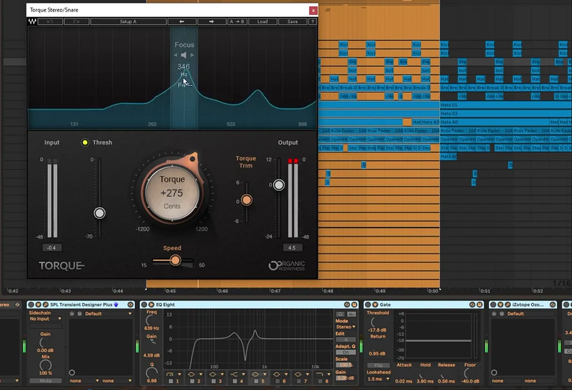Open the Sidechain No Input dropdown

click(46, 319)
